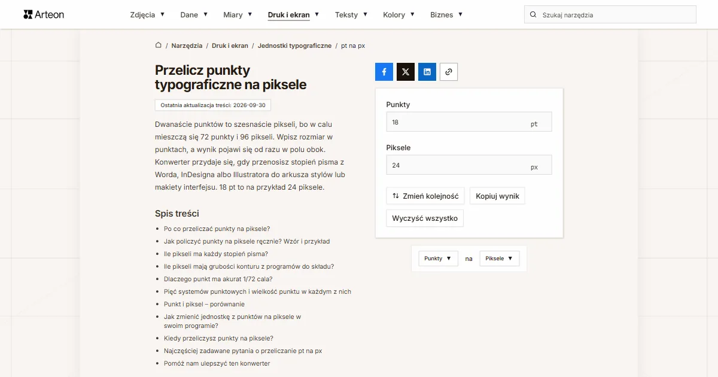The height and width of the screenshot is (377, 718).
Task: Jump to 'Po co przeliczać punkty na piksele?'
Action: (x=217, y=229)
